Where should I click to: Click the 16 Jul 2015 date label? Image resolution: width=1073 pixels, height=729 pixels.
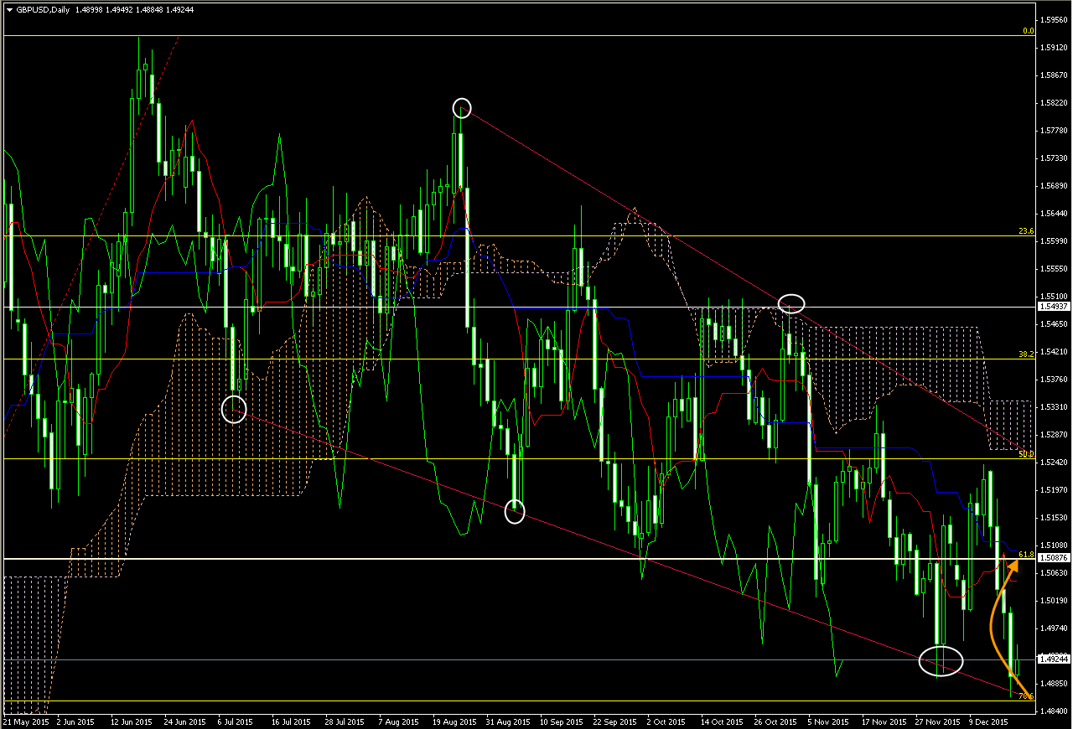click(290, 721)
